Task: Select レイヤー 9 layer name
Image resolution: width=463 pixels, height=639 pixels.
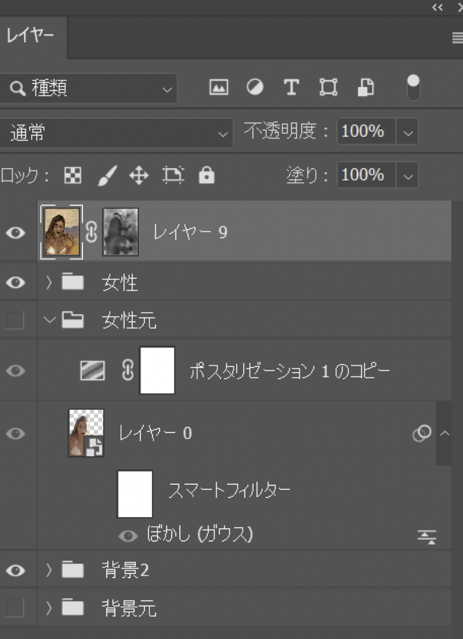Action: (x=190, y=233)
